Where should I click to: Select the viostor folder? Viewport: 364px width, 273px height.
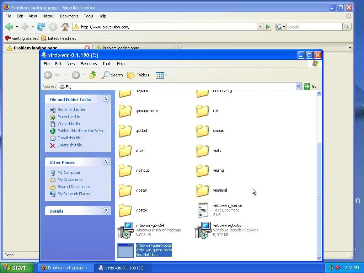[133, 210]
